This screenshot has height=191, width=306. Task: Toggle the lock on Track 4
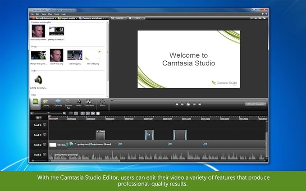pos(45,125)
